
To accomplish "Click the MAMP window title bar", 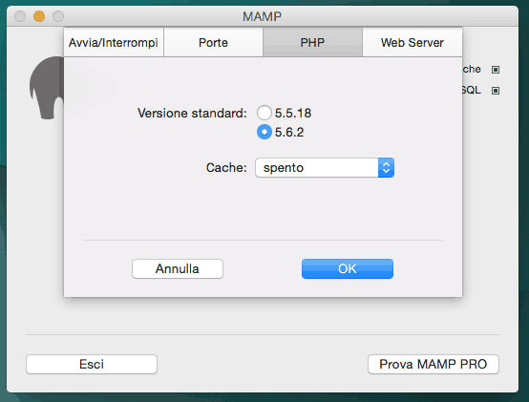I will point(263,16).
